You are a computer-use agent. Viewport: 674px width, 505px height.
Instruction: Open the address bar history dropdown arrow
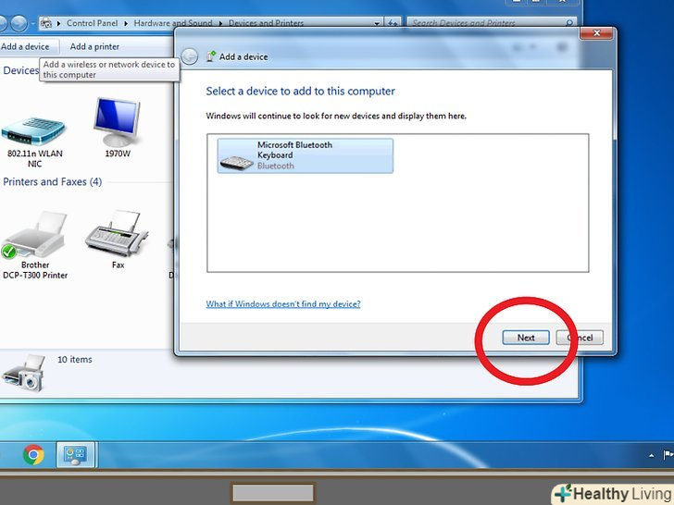click(x=377, y=23)
